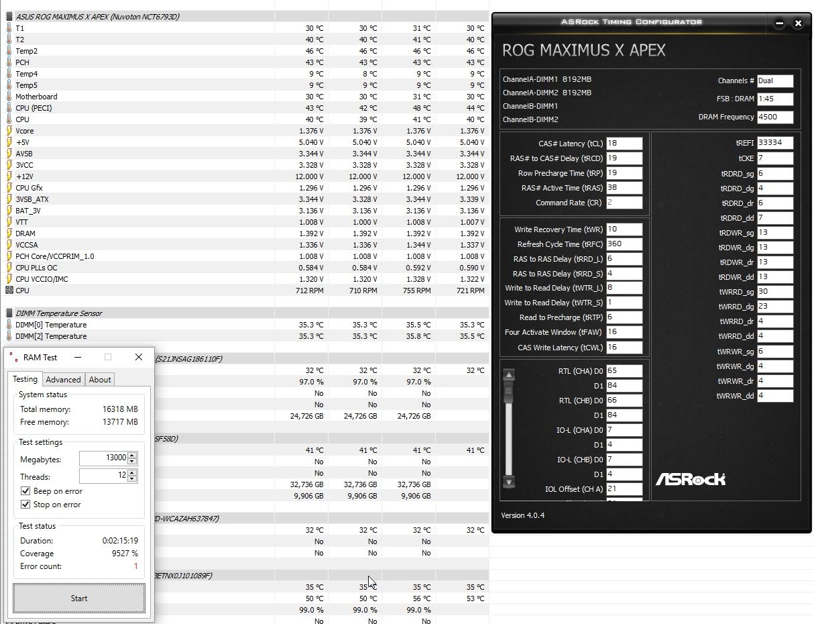Click the FSB : DRAM ratio field
814x624 pixels.
pyautogui.click(x=775, y=98)
